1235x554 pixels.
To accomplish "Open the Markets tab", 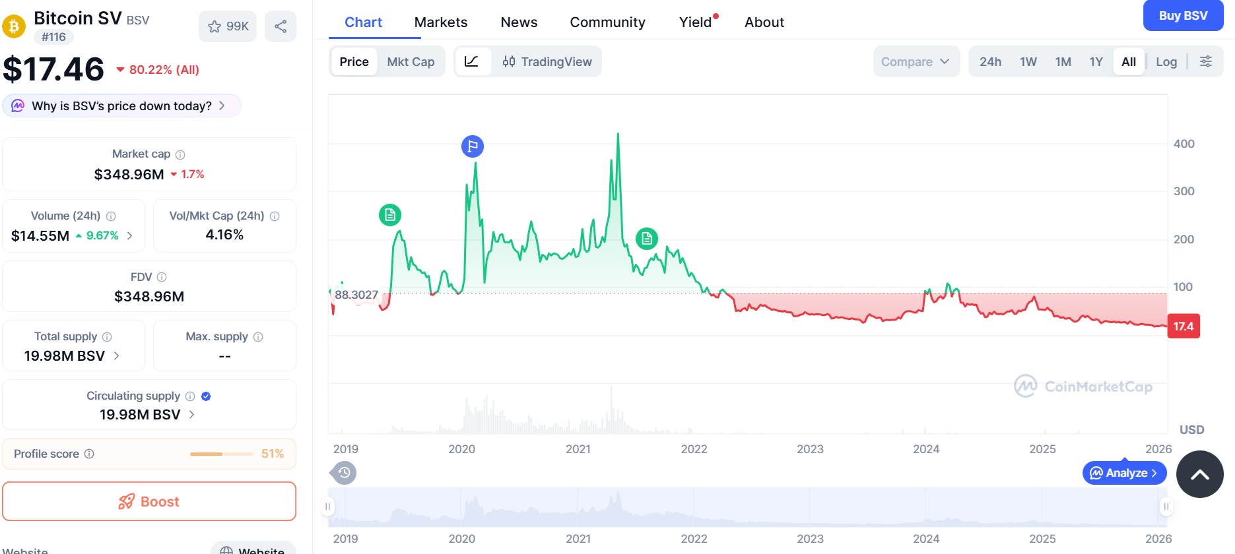I will pos(441,22).
